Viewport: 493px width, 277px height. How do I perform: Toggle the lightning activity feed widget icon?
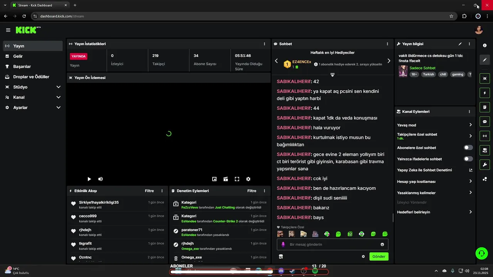[485, 93]
